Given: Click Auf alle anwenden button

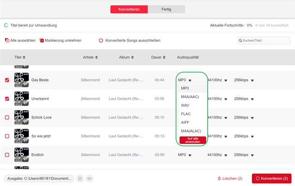Looking at the screenshot, I should (x=193, y=140).
